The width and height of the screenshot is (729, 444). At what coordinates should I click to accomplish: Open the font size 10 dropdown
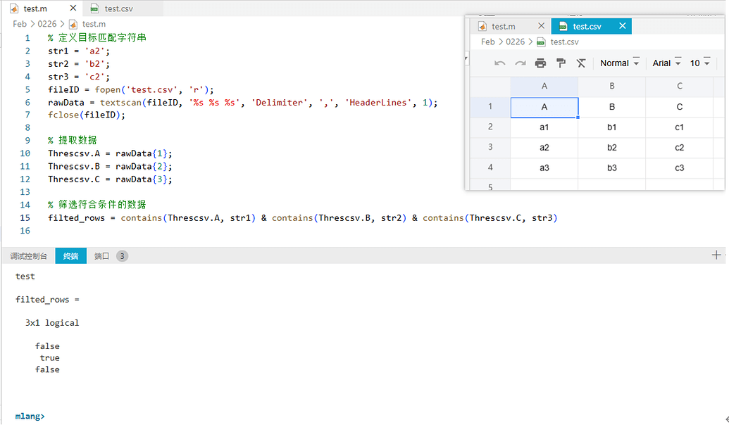click(x=699, y=63)
